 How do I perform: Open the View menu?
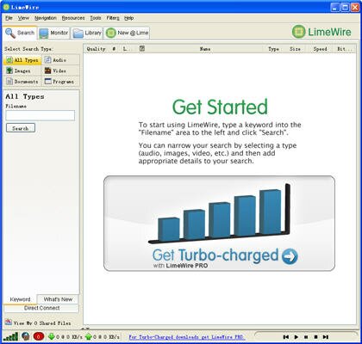click(x=23, y=18)
